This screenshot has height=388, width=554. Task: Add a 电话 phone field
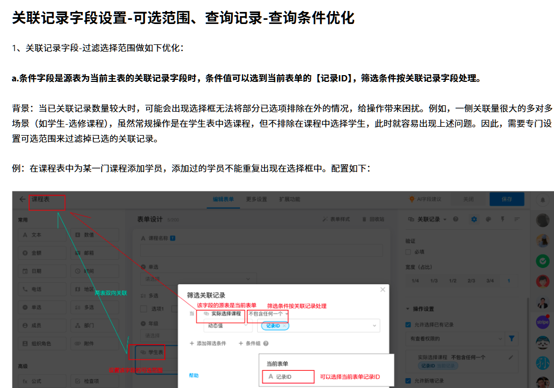(42, 289)
